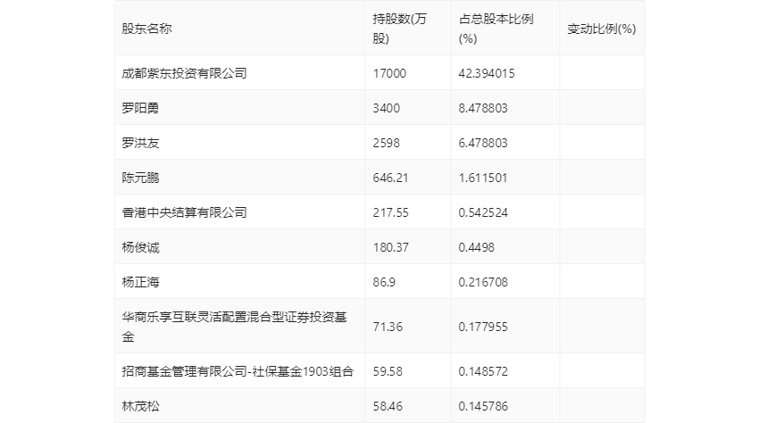Screen dimensions: 759x423
Task: Click the 变动比例(%) column header
Action: (601, 29)
